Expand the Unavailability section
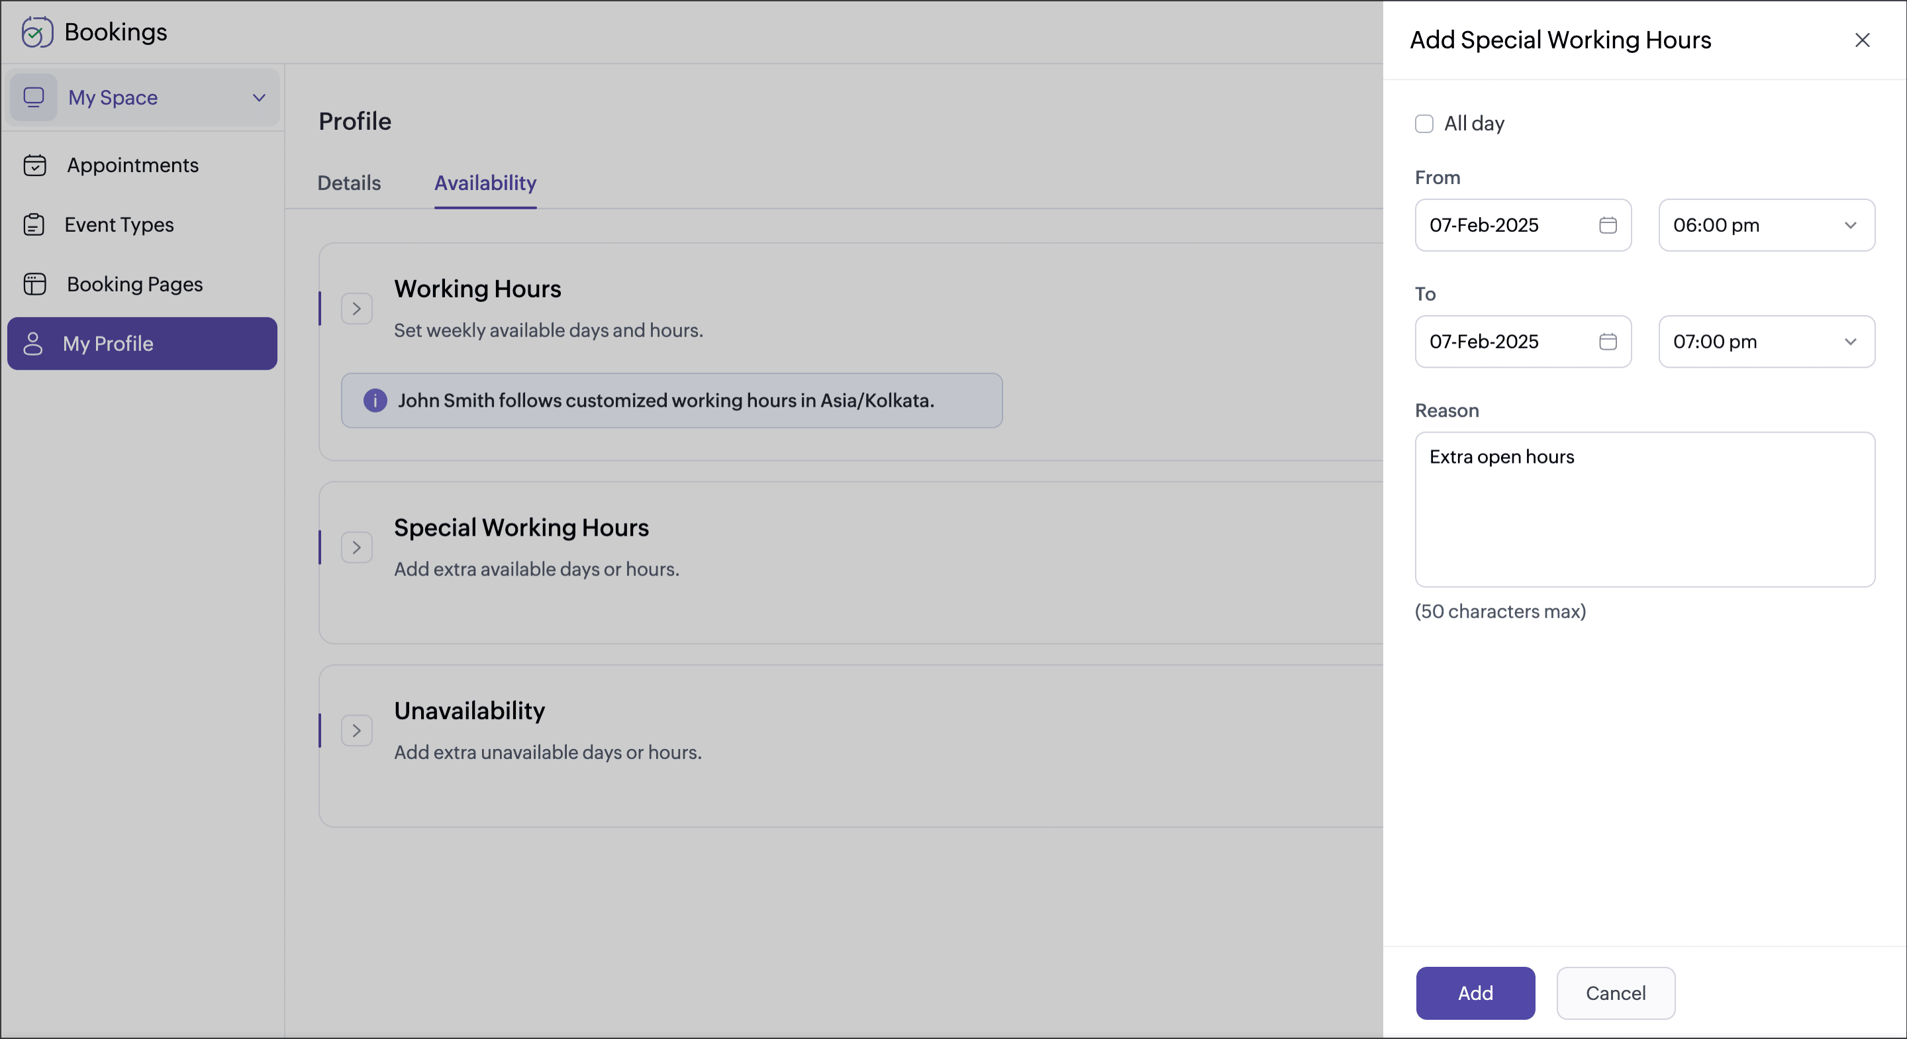 (357, 731)
